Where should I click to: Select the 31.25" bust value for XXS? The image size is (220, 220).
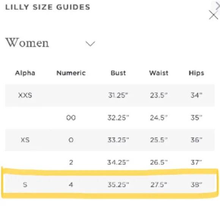coord(118,95)
